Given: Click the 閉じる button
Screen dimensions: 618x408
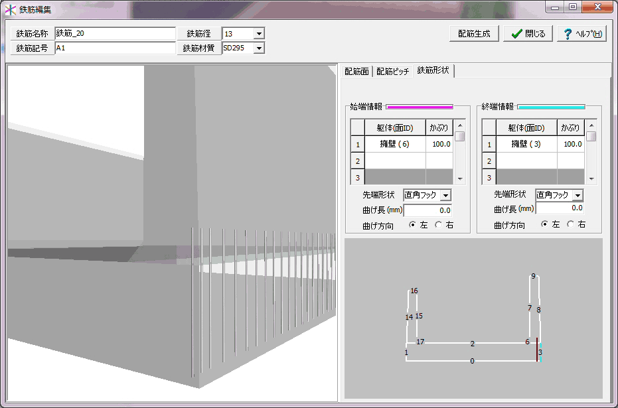Looking at the screenshot, I should [x=528, y=34].
